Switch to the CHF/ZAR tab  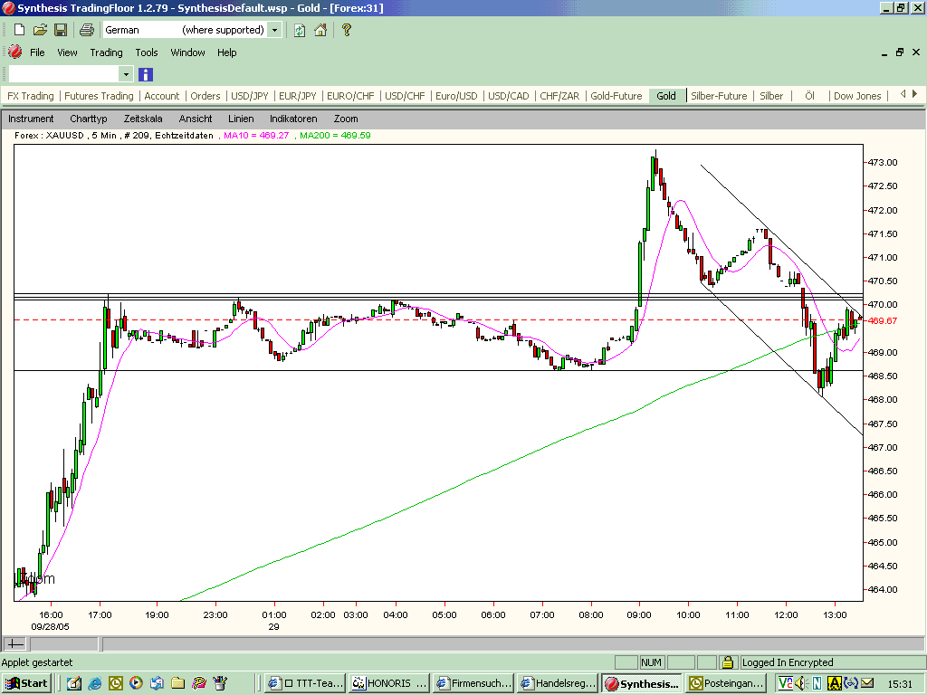click(559, 96)
